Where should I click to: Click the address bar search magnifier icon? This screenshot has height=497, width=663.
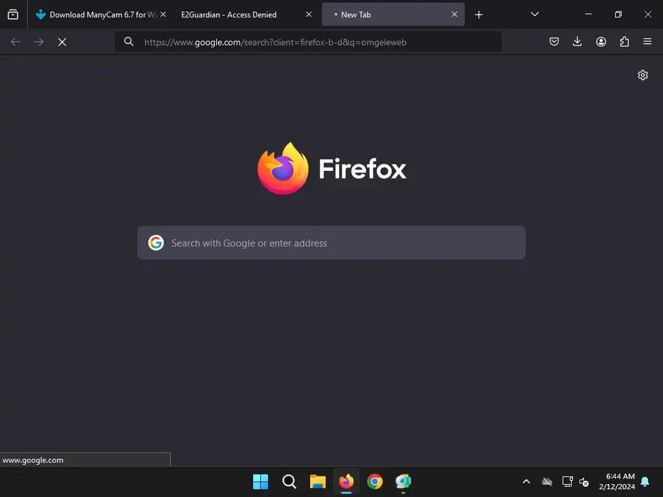pyautogui.click(x=129, y=41)
